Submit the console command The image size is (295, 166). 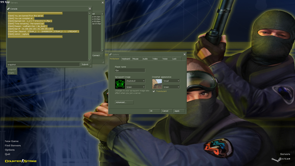(86, 65)
